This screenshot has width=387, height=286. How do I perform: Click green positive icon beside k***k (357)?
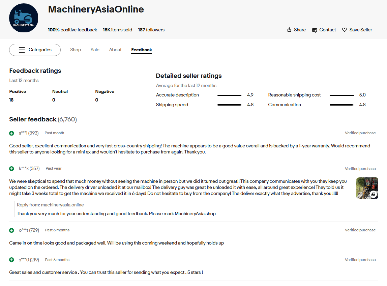point(11,169)
